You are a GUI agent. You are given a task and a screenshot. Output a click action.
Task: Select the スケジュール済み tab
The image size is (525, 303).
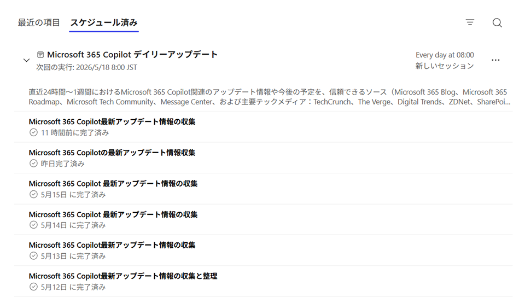(104, 23)
